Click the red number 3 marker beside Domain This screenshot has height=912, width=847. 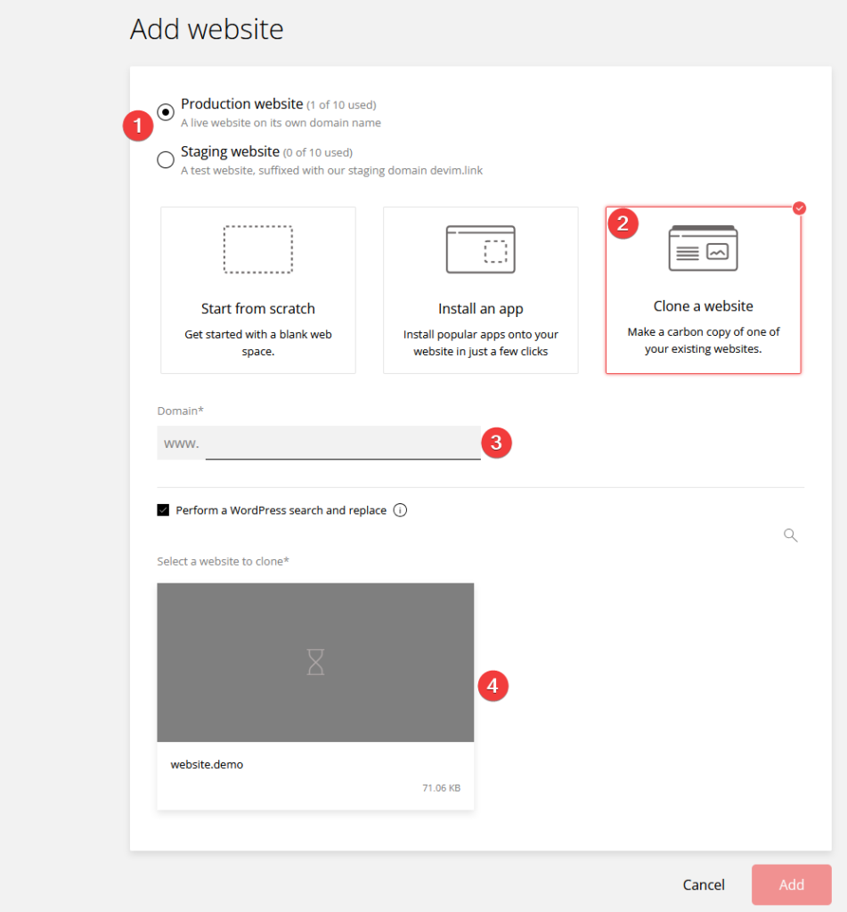tap(496, 444)
